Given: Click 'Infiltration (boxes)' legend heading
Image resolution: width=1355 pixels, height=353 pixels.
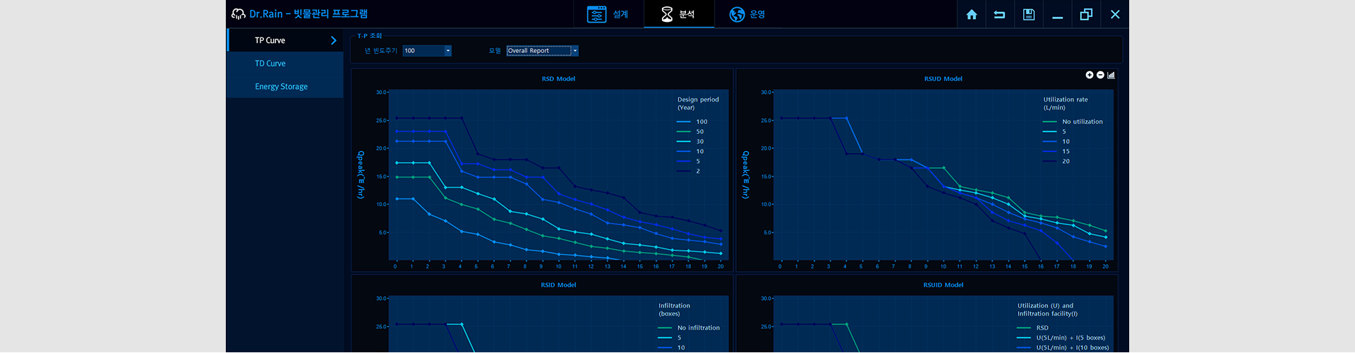Looking at the screenshot, I should tap(674, 310).
